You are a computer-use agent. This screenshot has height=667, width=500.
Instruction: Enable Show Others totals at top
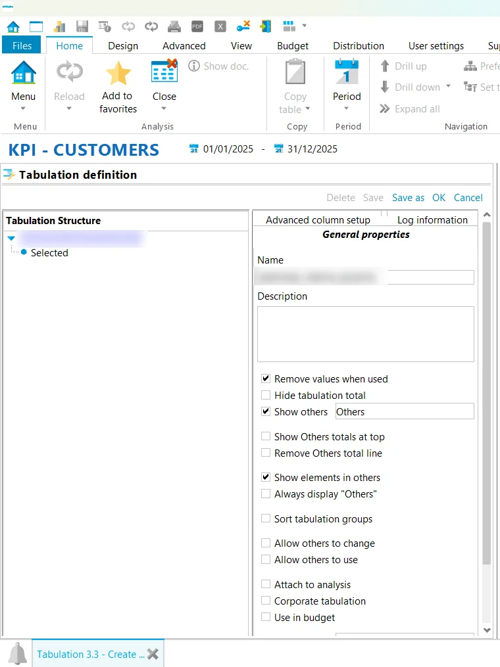pos(266,436)
